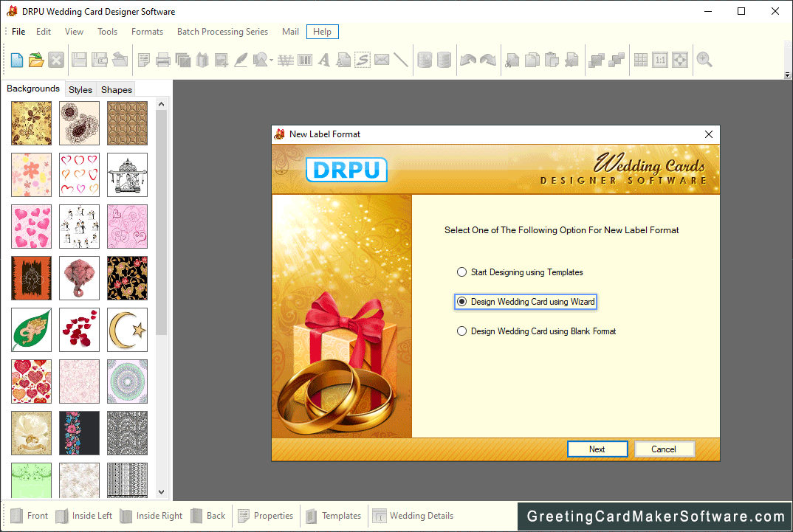Screen dimensions: 793x532
Task: Click the backgrounds panel scrollbar thumb
Action: coord(161,222)
